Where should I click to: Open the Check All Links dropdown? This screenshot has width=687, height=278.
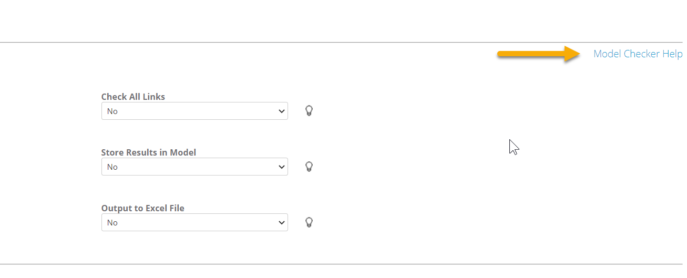tap(194, 111)
